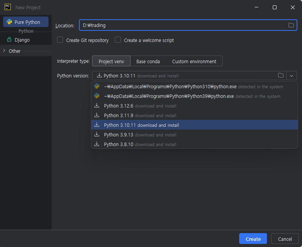Screen dimensions: 302x247
Task: Switch to Base conda interpreter type
Action: coord(148,61)
